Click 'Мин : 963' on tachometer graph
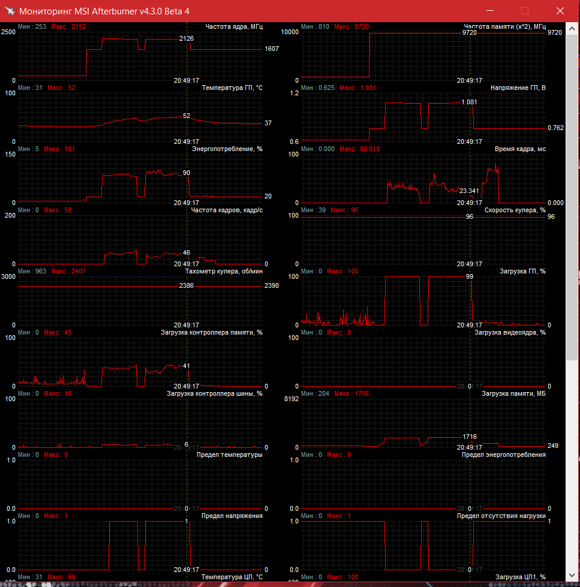The image size is (580, 587). [32, 271]
